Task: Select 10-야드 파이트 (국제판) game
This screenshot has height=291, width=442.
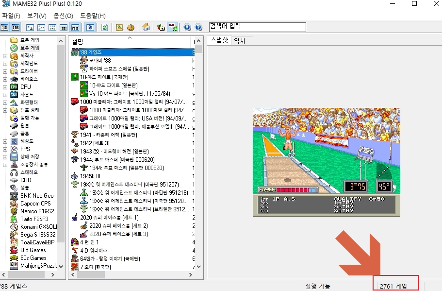Action: [x=104, y=77]
